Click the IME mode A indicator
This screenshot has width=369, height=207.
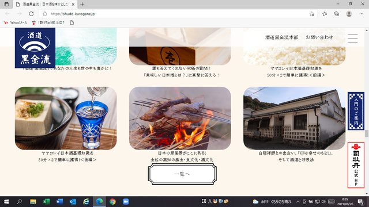209,201
